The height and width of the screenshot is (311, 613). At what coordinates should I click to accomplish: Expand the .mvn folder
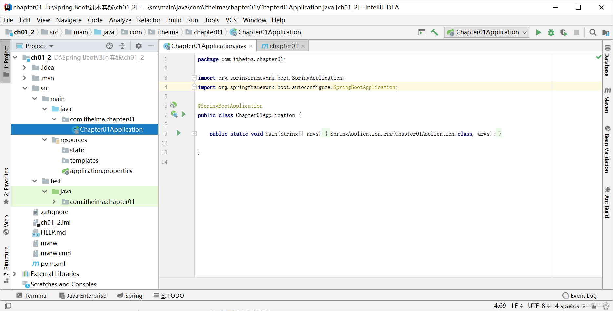point(25,78)
